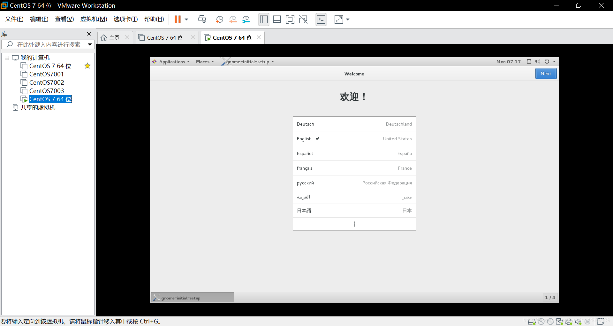
Task: Close the library panel
Action: click(x=89, y=34)
